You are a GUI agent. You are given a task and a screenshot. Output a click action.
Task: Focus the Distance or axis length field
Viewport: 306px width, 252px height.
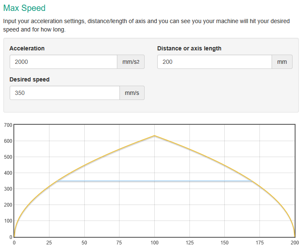click(x=214, y=62)
